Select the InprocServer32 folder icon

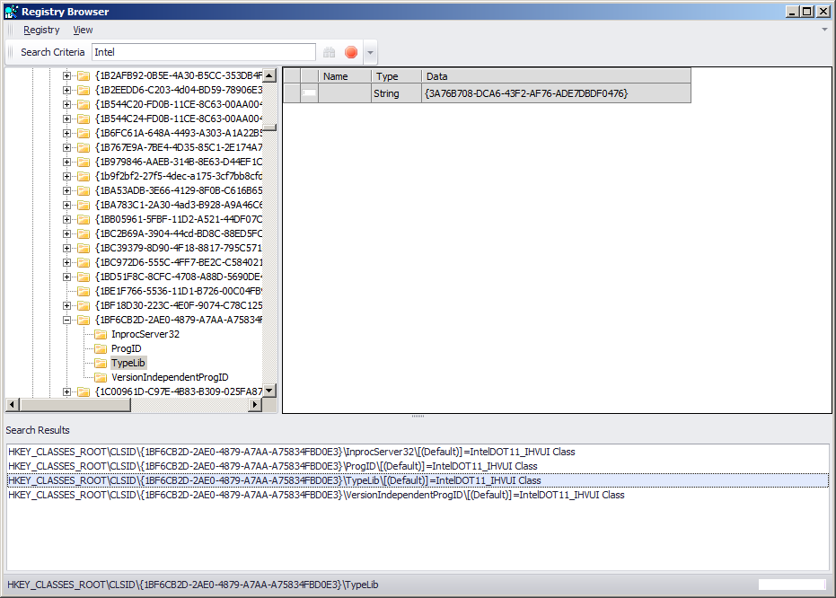click(x=101, y=335)
